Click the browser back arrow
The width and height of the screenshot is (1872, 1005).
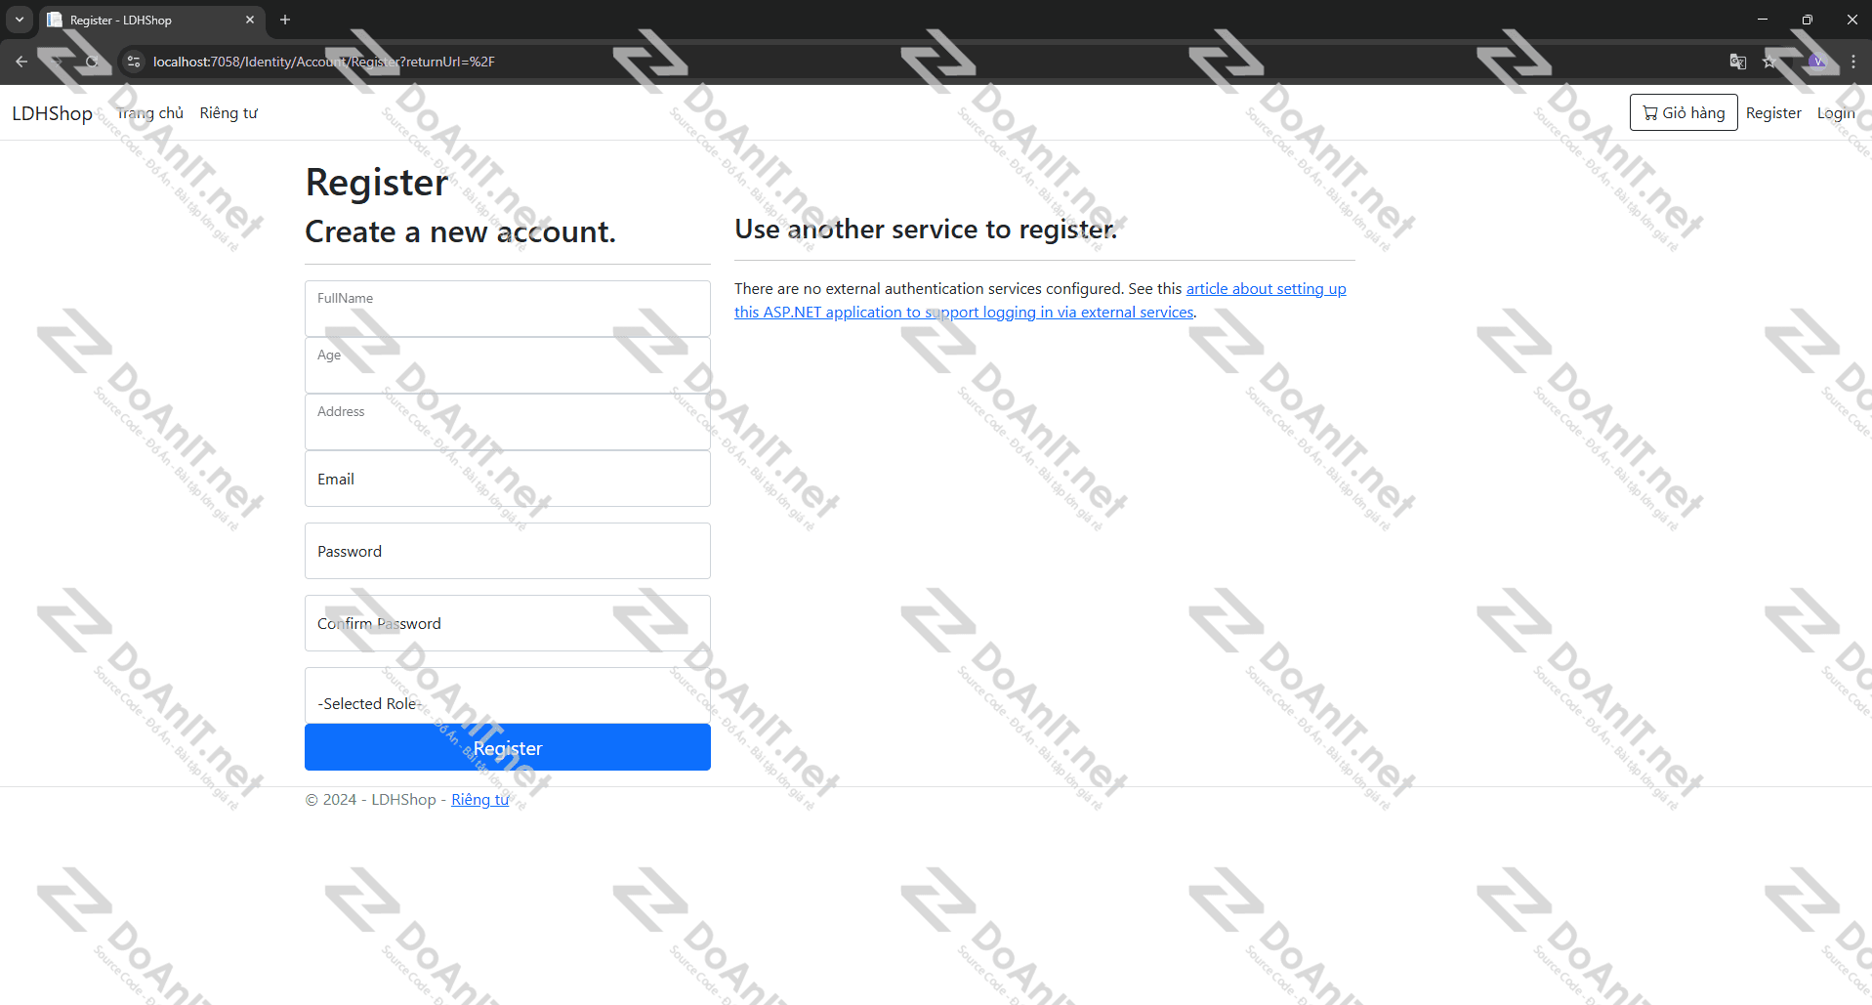click(x=21, y=62)
